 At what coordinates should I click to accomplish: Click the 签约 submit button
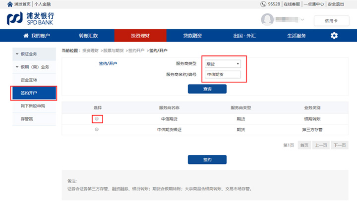(x=207, y=159)
